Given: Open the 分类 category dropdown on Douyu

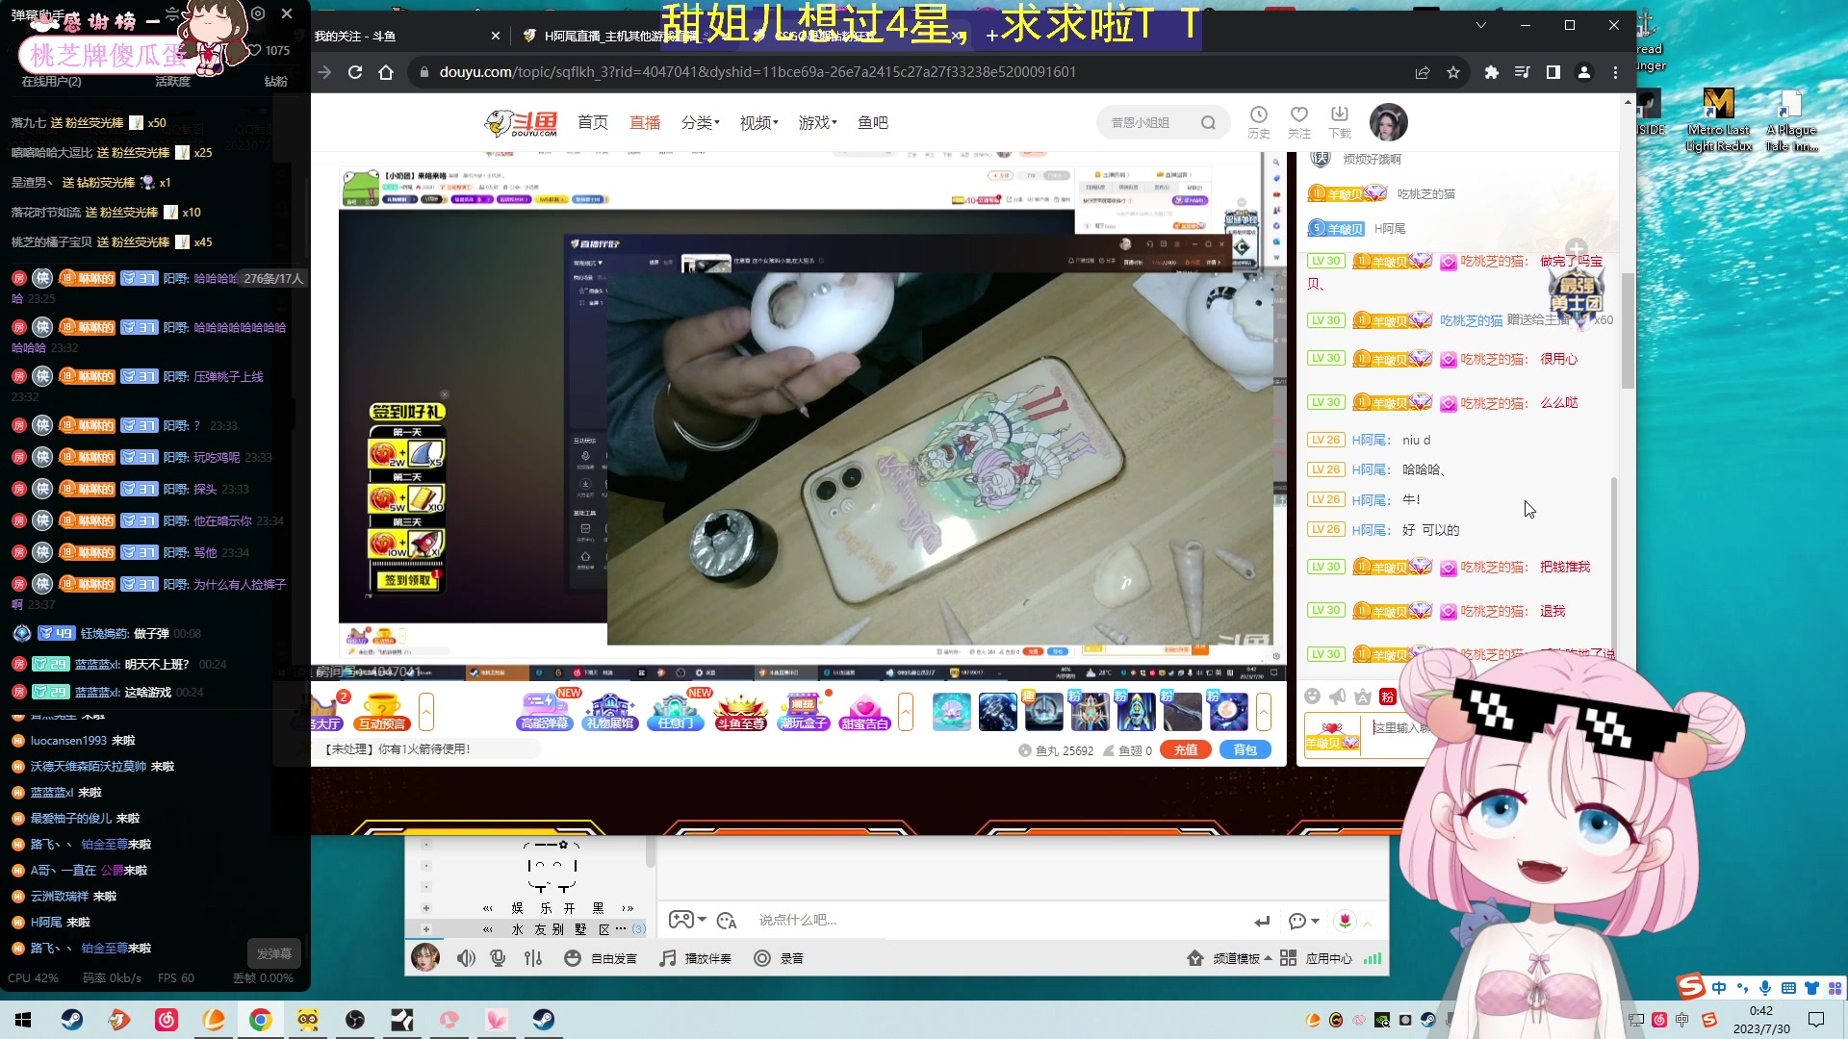Looking at the screenshot, I should tap(700, 122).
